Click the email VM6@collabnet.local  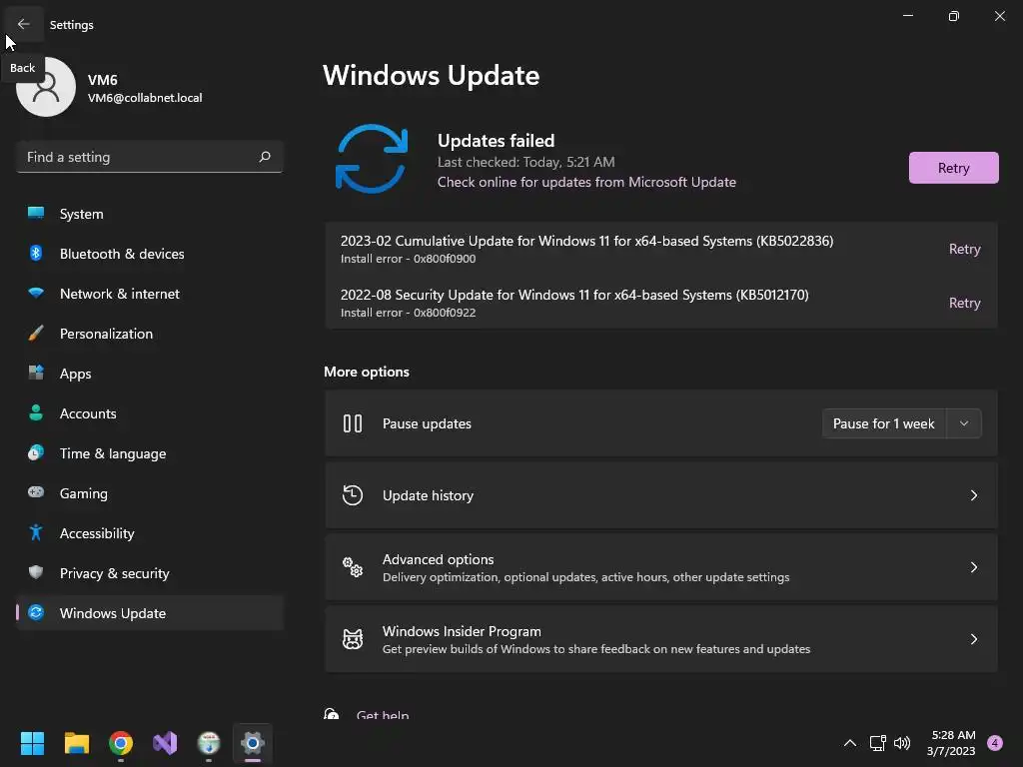click(x=145, y=98)
